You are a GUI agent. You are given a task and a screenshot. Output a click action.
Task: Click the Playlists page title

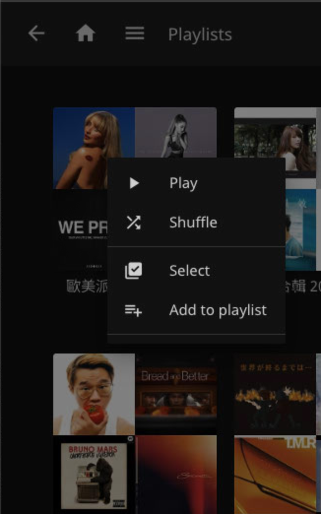[x=200, y=34]
